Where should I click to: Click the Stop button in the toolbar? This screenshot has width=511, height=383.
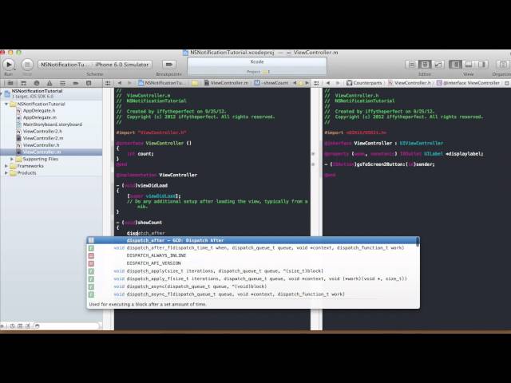pyautogui.click(x=27, y=65)
